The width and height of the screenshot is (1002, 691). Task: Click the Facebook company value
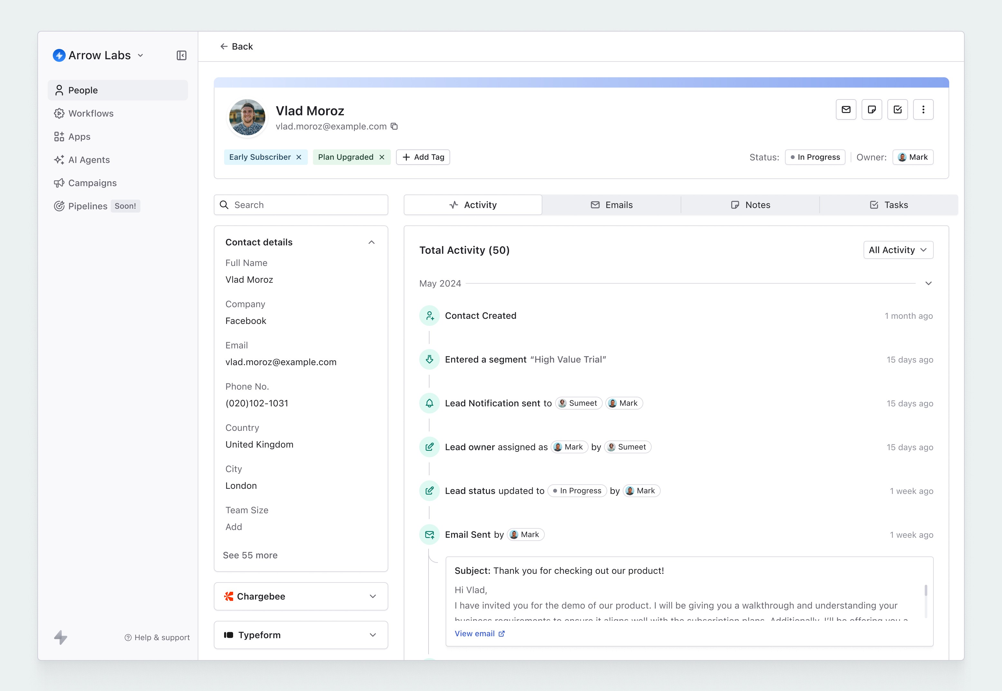[246, 321]
